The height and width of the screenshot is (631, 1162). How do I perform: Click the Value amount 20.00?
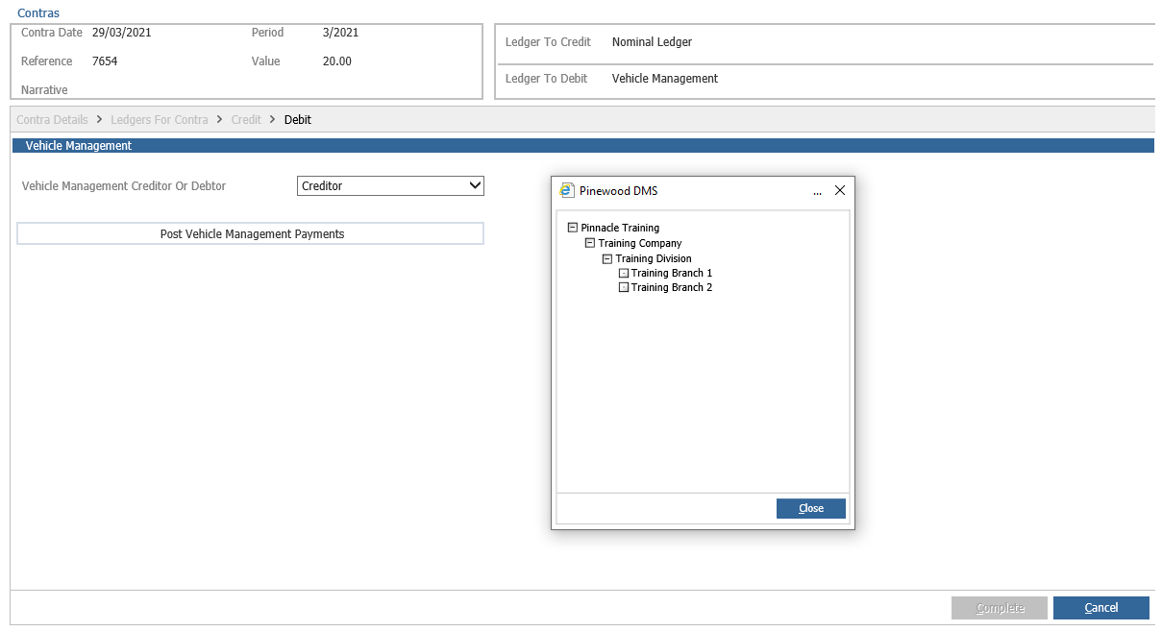point(337,61)
